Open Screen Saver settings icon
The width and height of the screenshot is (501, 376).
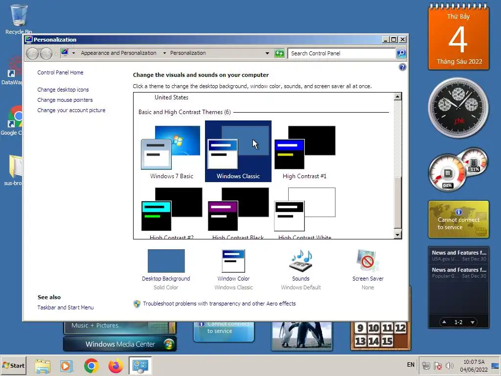[368, 261]
